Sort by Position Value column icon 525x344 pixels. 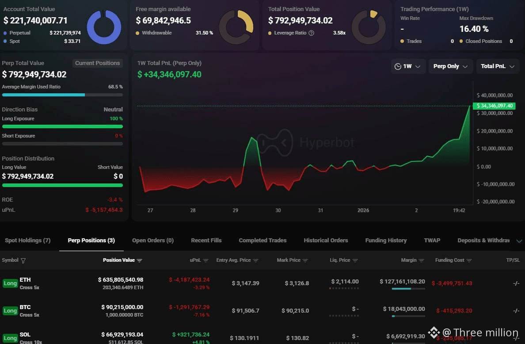(140, 260)
